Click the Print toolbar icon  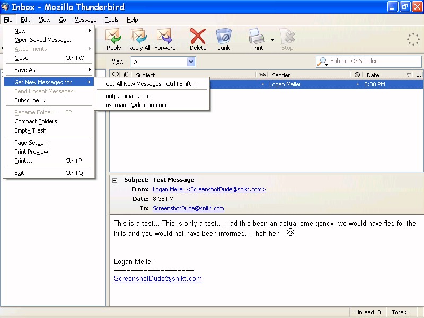coord(257,39)
